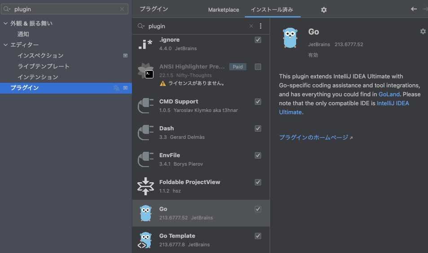Click the project-level icon beside インスペクション
Viewport: 428px width, 253px height.
pyautogui.click(x=125, y=56)
